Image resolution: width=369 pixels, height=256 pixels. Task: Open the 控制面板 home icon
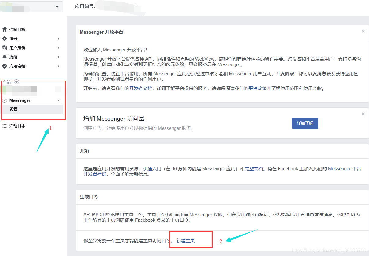pyautogui.click(x=5, y=29)
